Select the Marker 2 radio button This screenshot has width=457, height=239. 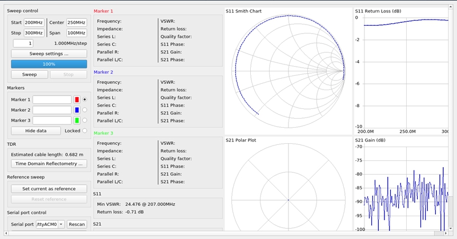click(x=85, y=110)
